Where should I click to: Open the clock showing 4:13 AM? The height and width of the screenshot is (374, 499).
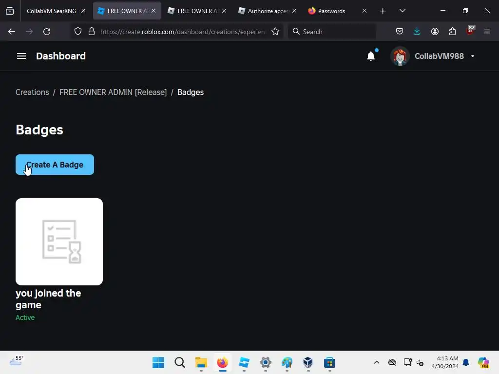(445, 362)
